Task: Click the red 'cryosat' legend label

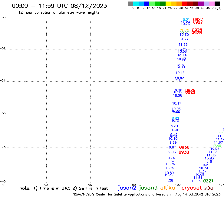Action: tap(191, 188)
